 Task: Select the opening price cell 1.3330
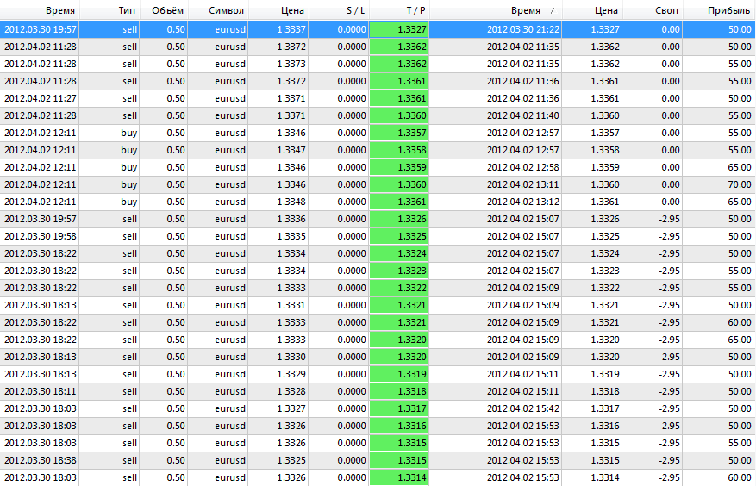(x=278, y=357)
